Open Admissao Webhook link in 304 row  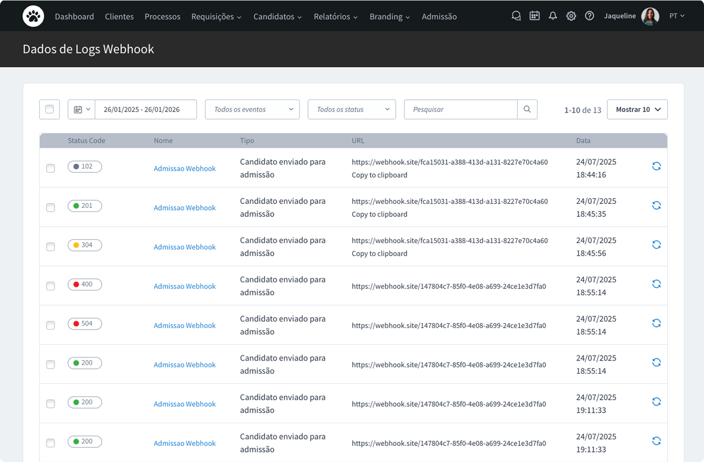tap(185, 247)
